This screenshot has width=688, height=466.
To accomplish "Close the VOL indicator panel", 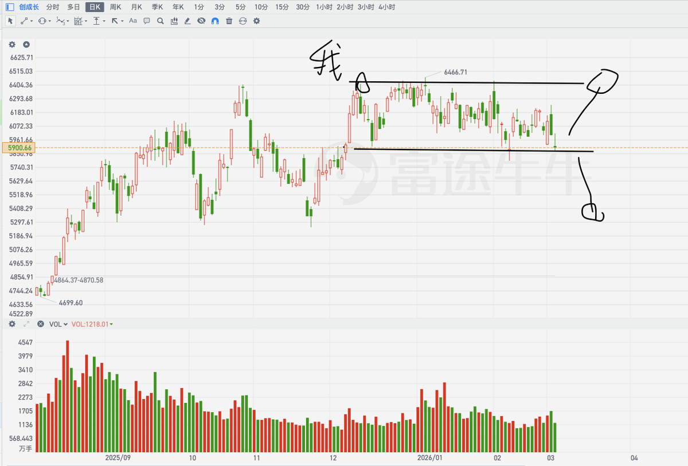I will pos(41,324).
